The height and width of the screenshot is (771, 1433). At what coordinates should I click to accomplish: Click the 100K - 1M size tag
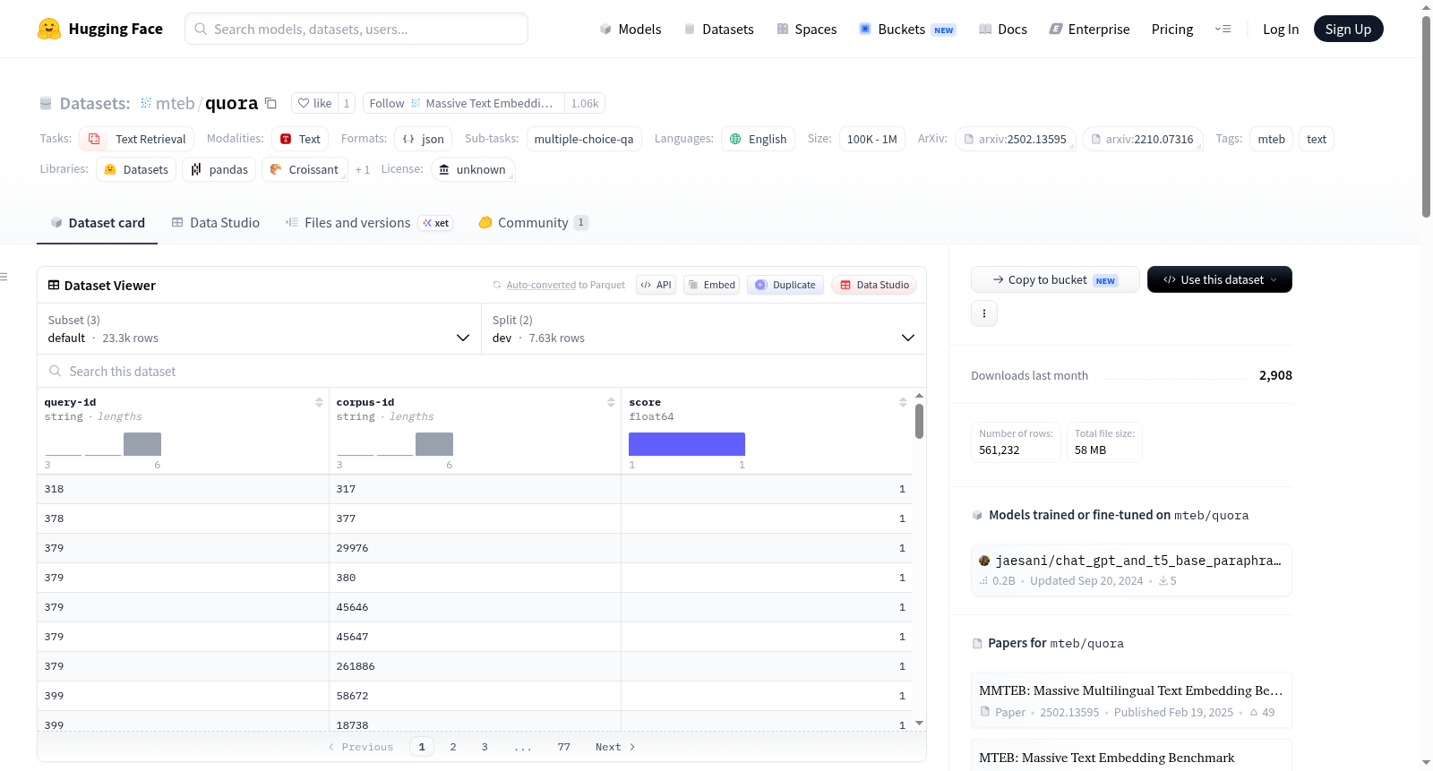click(872, 139)
